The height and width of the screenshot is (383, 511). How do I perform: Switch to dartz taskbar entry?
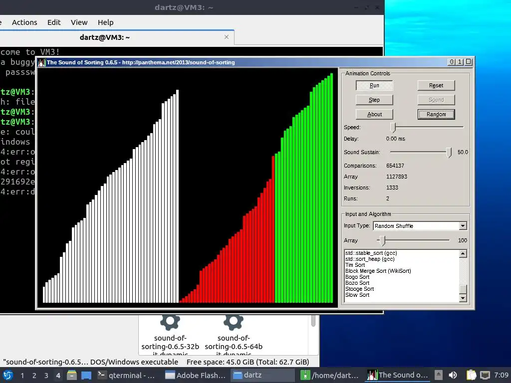point(263,375)
